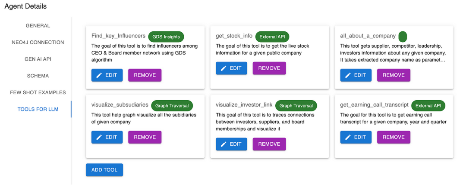Click the pencil icon on get_earning_call_transcript card
The width and height of the screenshot is (466, 187).
(x=348, y=137)
